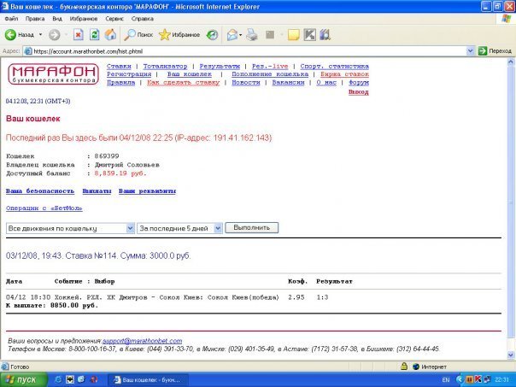The height and width of the screenshot is (387, 516).
Task: Go back with the Назад arrow button
Action: (19, 34)
